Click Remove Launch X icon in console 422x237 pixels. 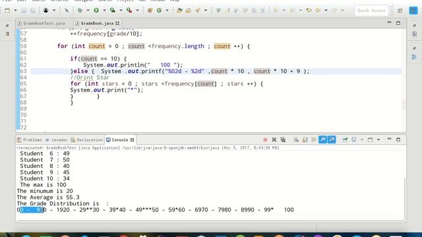click(274, 140)
